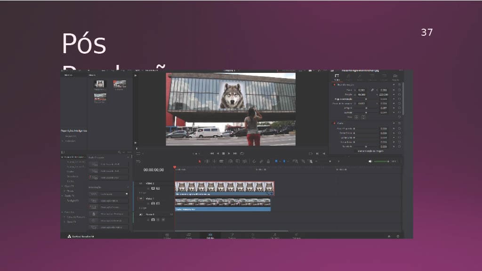Click the Full Extent Zoom icon
Screen dimensions: 482x271
(295, 161)
